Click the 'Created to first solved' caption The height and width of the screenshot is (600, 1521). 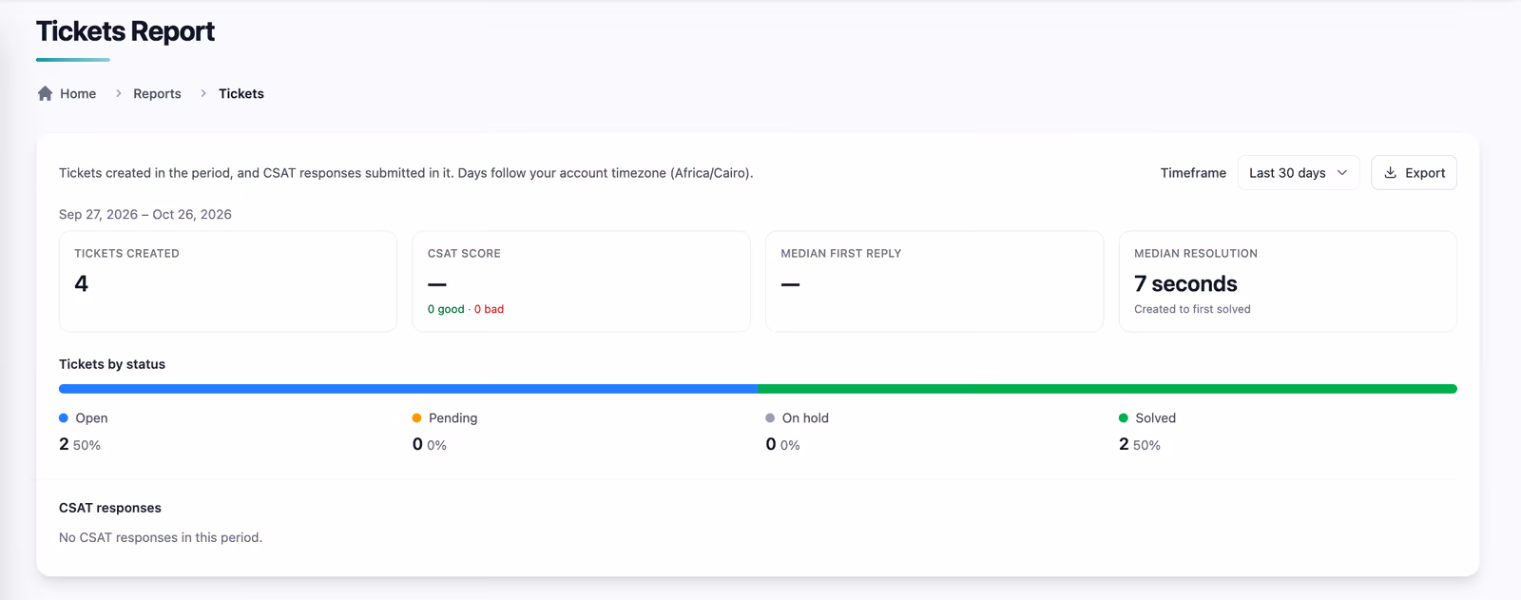1192,309
